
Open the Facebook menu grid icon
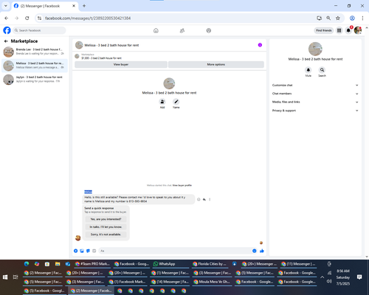click(339, 30)
